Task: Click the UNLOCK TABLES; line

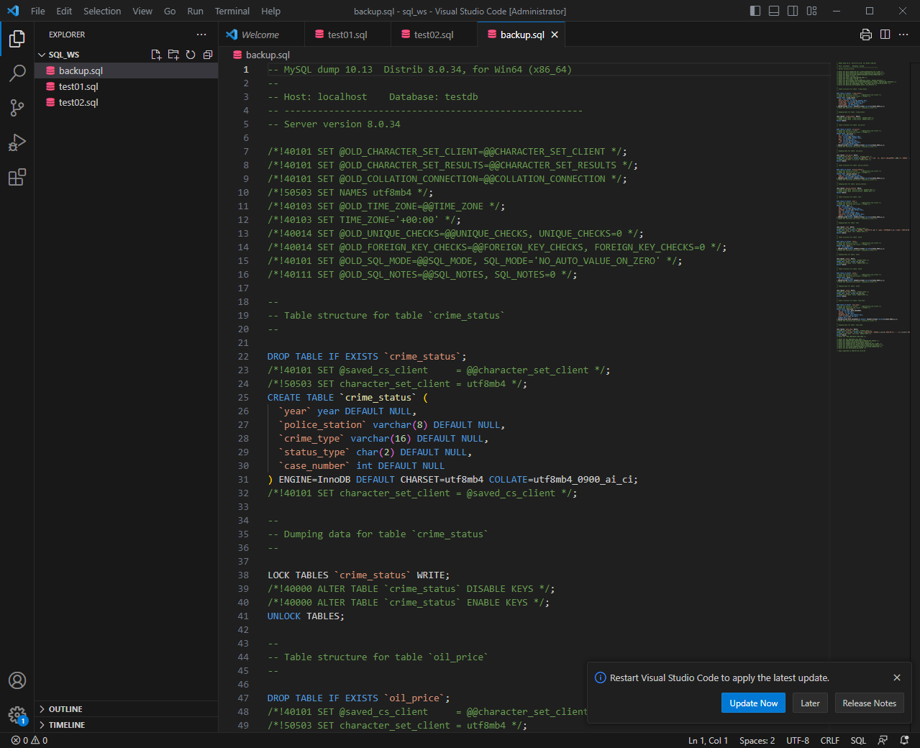Action: 306,616
